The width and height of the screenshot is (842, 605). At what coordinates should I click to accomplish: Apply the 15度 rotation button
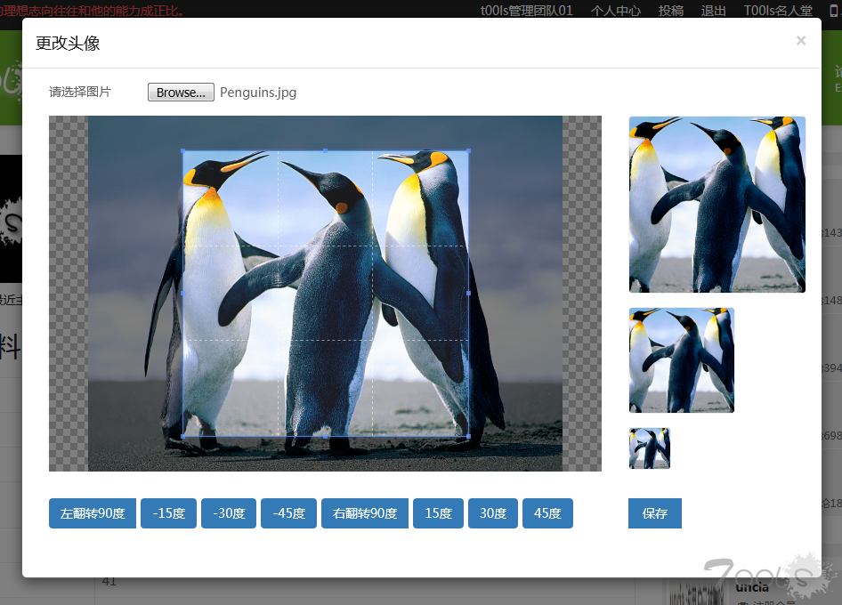(x=438, y=513)
